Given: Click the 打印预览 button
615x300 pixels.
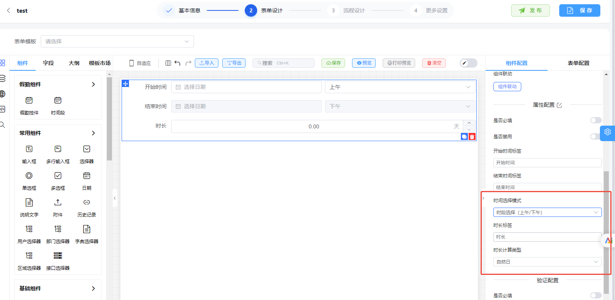Looking at the screenshot, I should pos(399,63).
